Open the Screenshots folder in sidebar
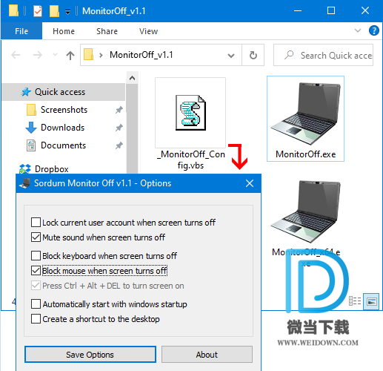Image resolution: width=383 pixels, height=371 pixels. tap(64, 110)
